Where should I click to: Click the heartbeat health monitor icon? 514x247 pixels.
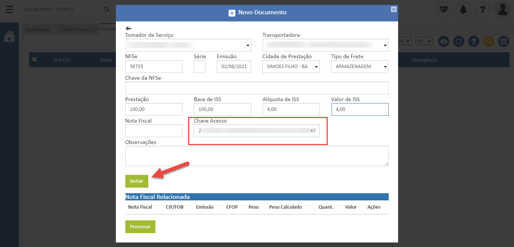(444, 9)
